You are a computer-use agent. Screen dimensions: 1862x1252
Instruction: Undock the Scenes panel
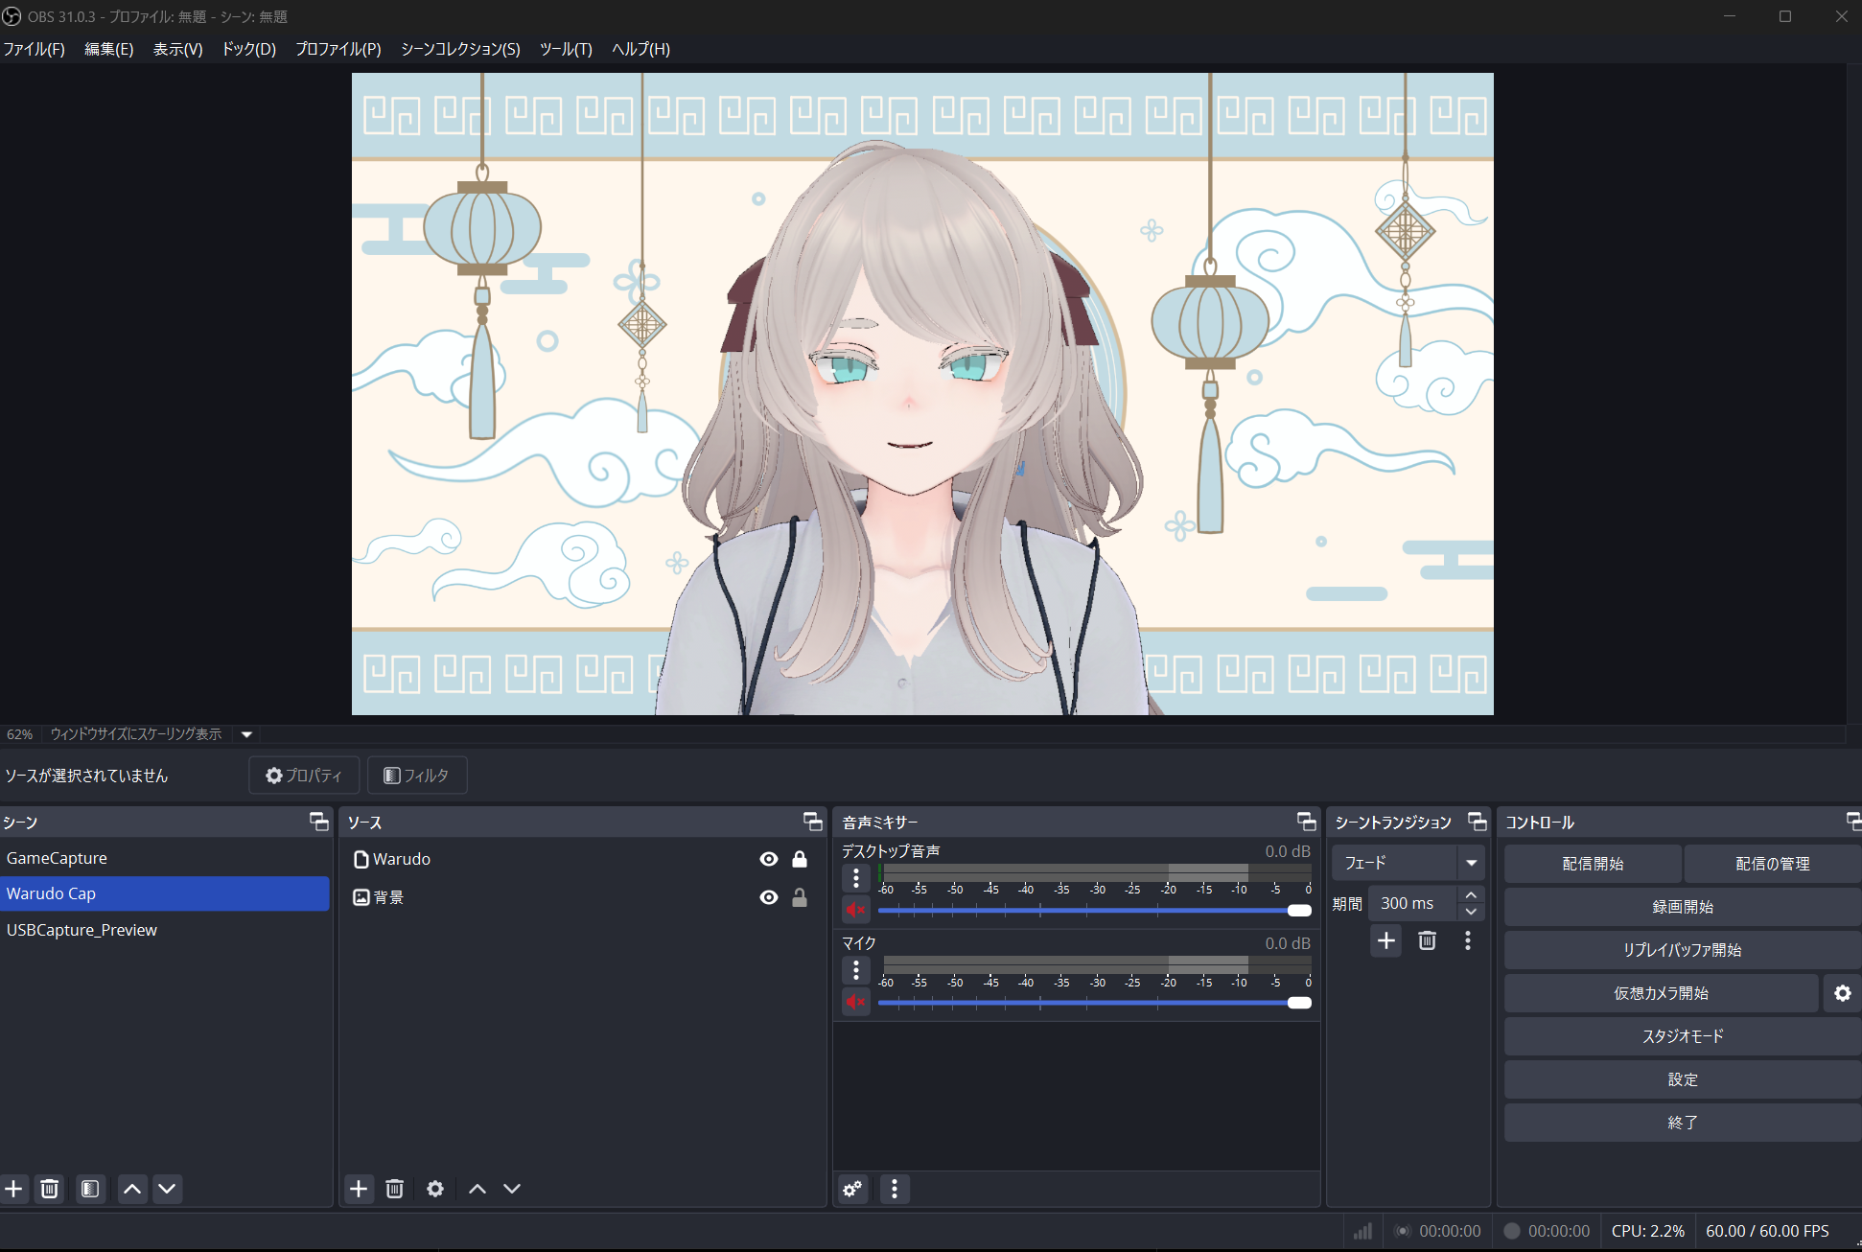coord(319,822)
